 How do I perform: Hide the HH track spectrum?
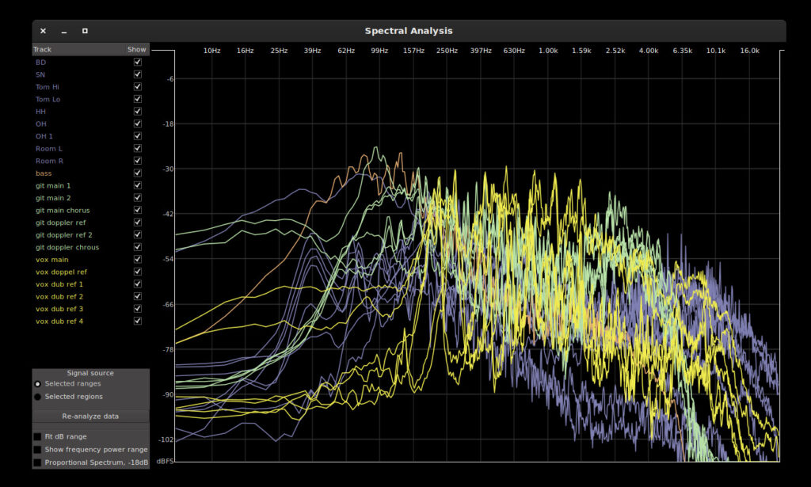tap(138, 111)
